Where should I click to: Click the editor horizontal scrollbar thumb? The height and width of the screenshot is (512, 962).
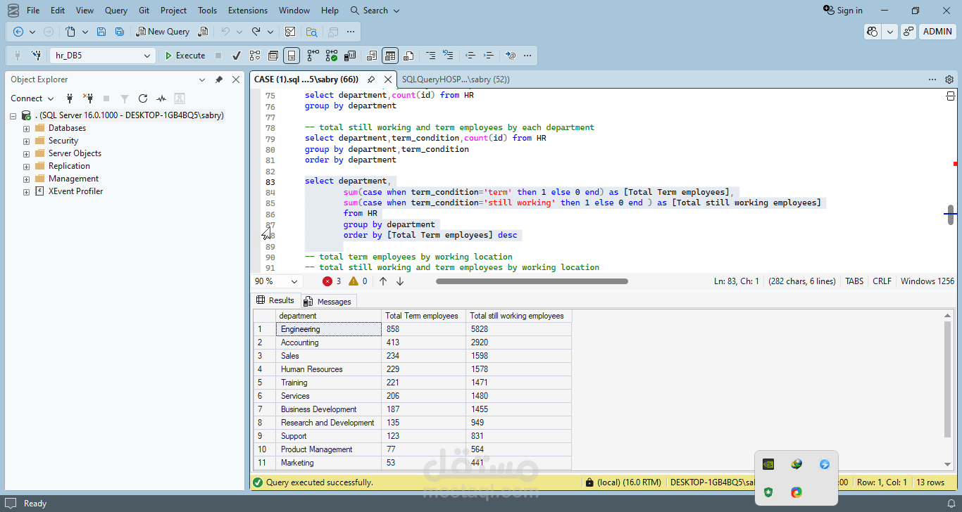pos(532,281)
